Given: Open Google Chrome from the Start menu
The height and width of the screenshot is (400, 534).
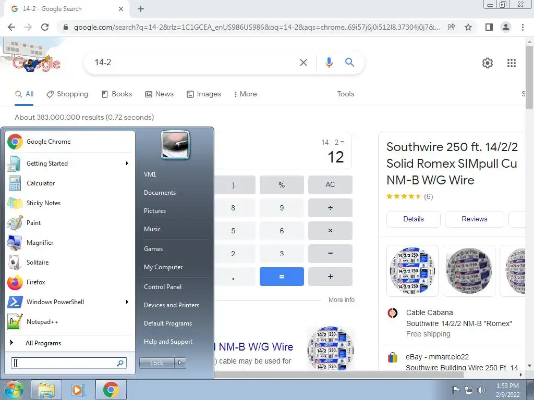Looking at the screenshot, I should coord(70,142).
